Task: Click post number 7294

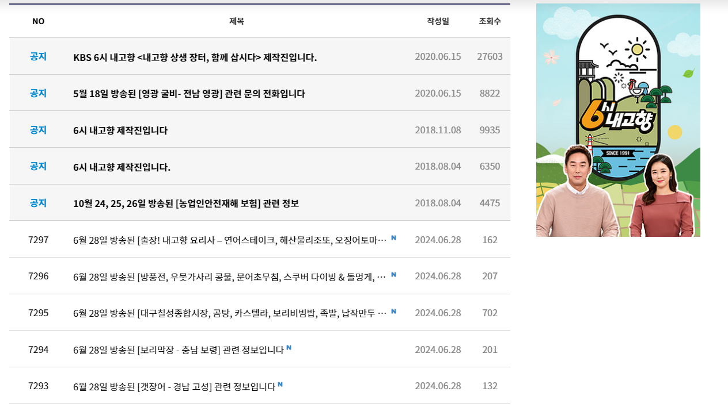Action: [38, 349]
